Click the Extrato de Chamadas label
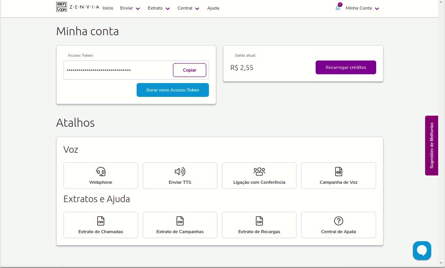The height and width of the screenshot is (268, 445). (x=101, y=232)
